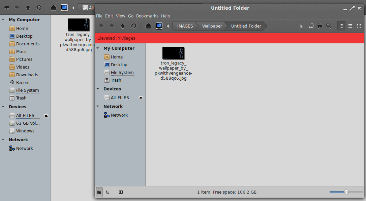Show the tree view in the sidebar
Screen dimensions: 366x201
tap(108, 192)
